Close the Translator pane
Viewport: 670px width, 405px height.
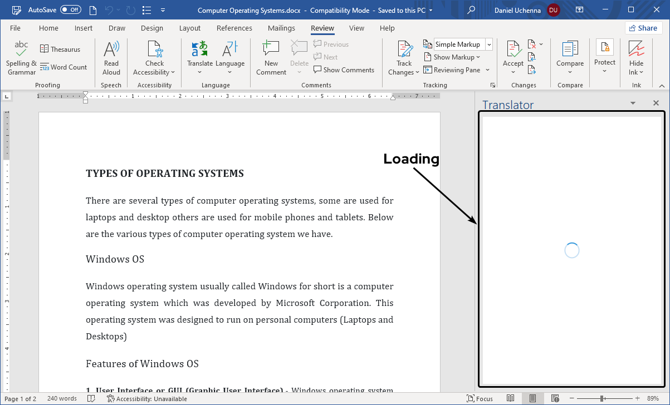(656, 103)
